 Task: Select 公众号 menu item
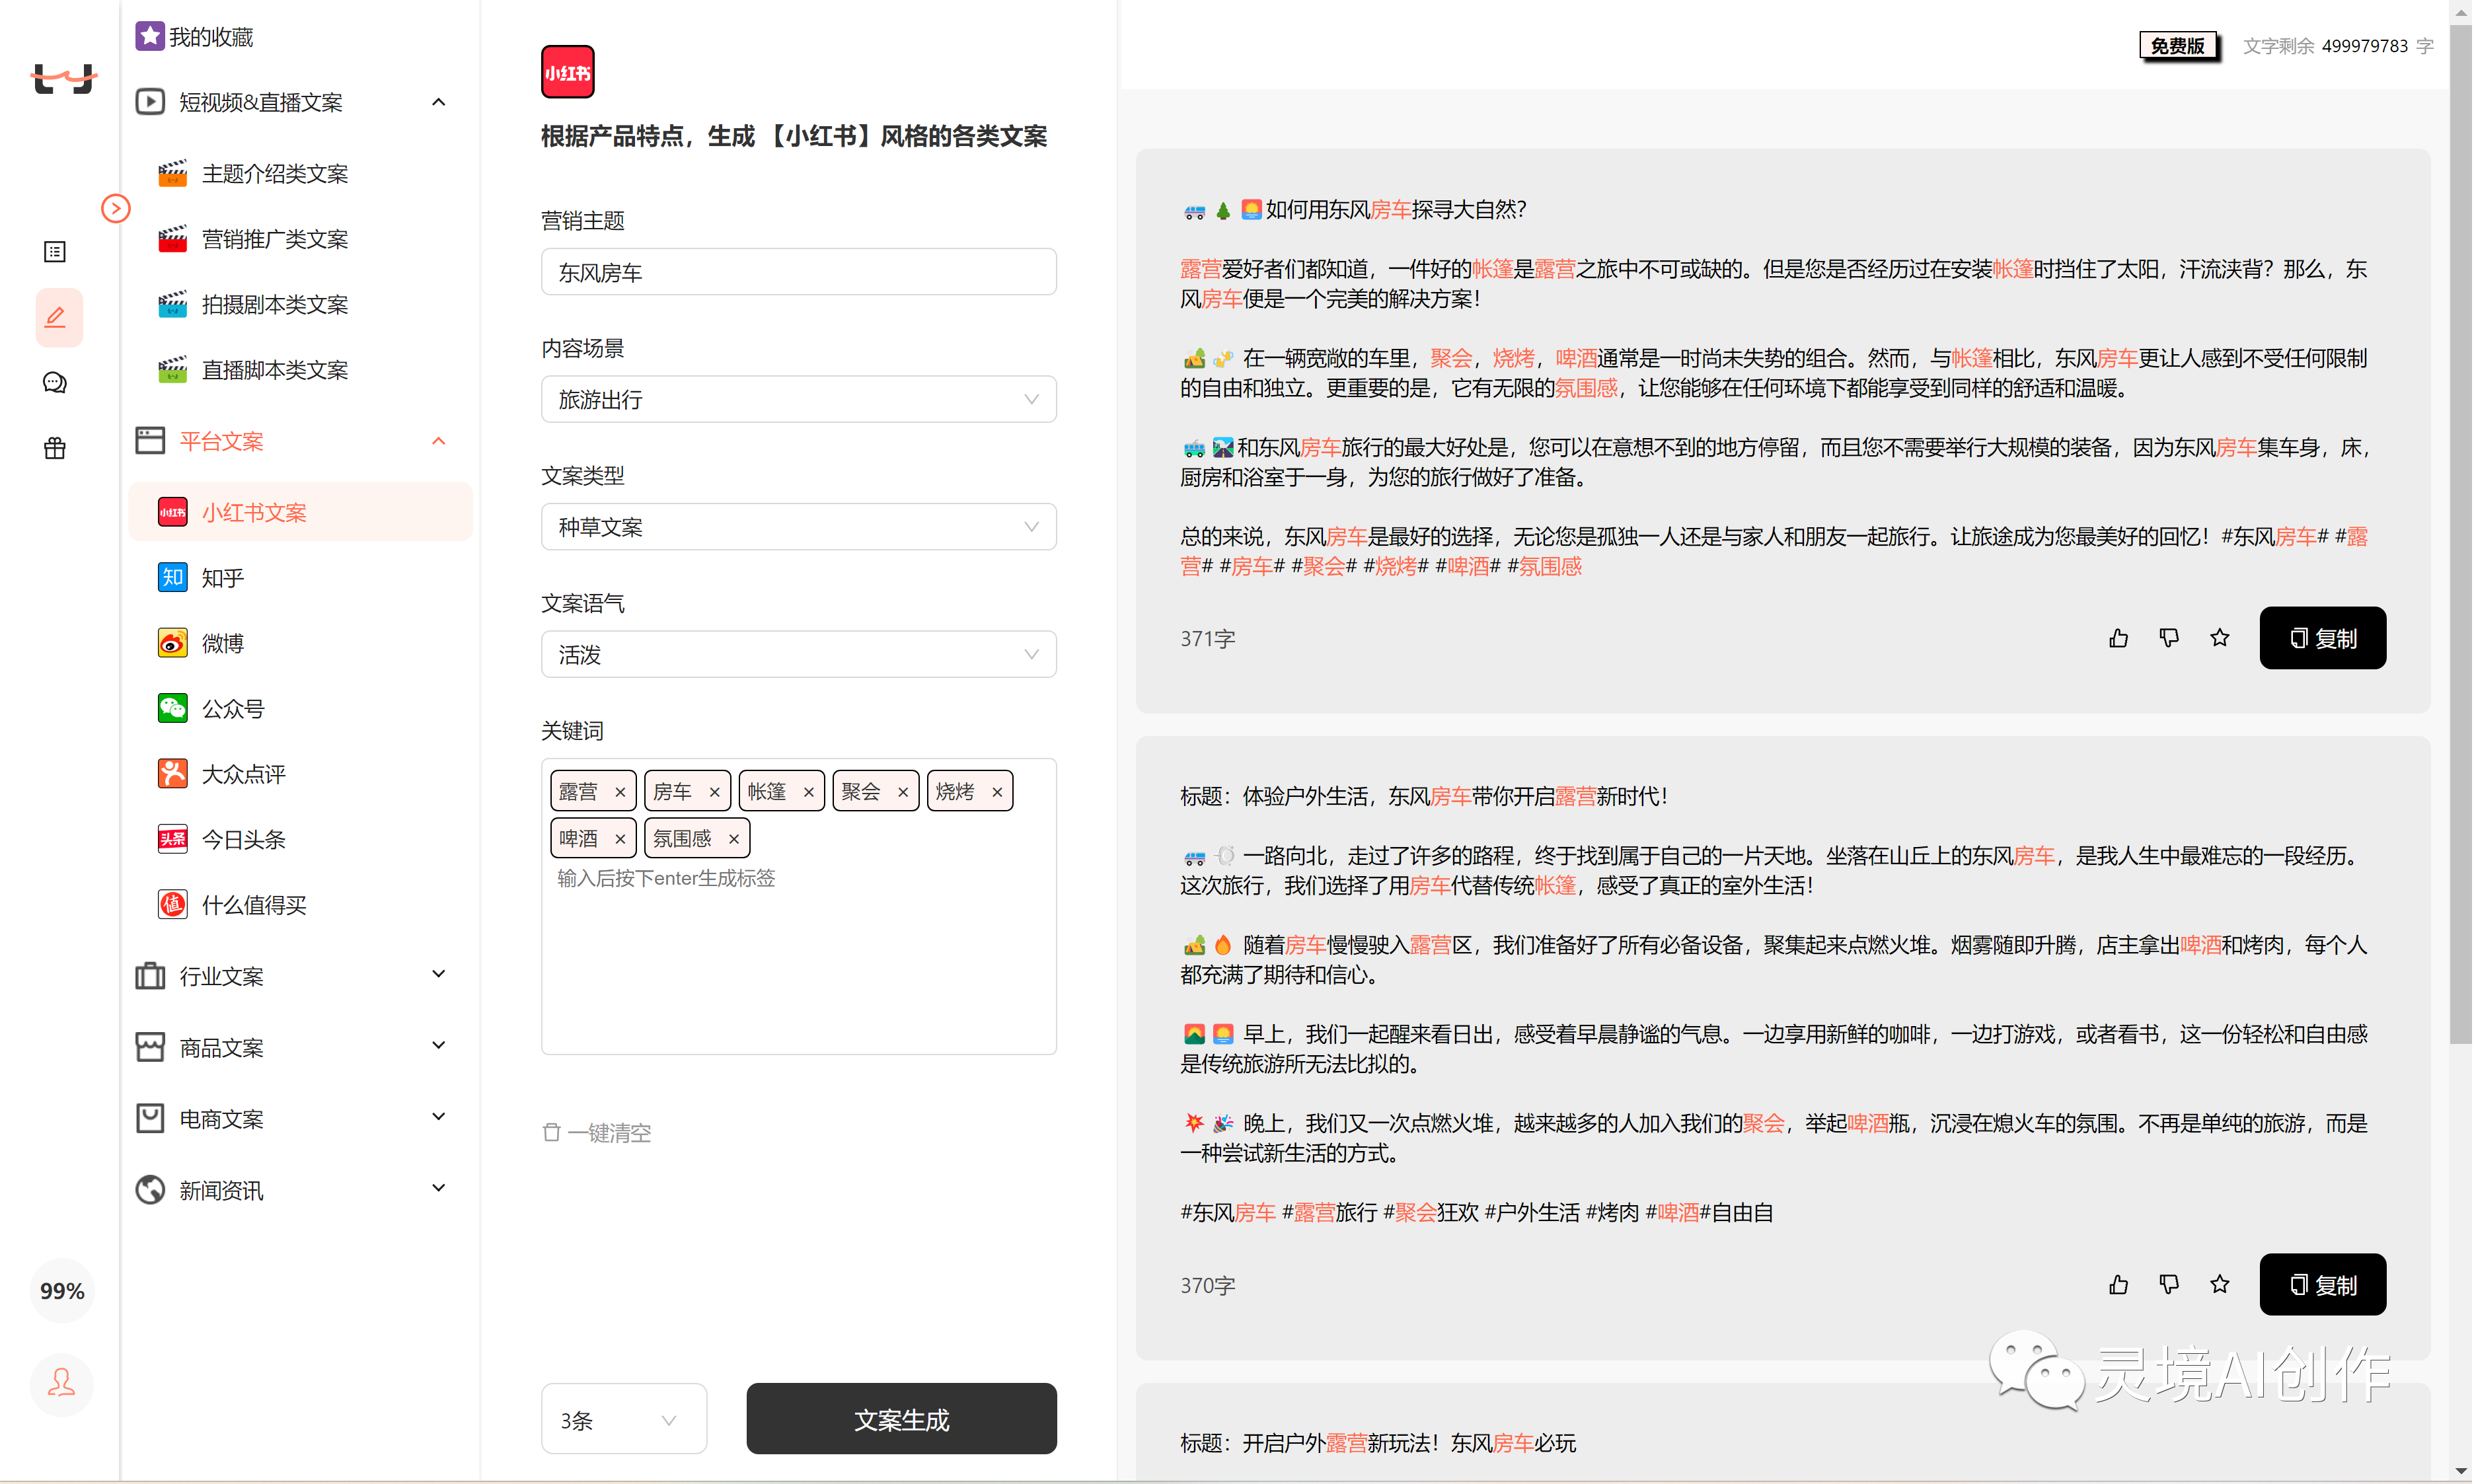(300, 709)
